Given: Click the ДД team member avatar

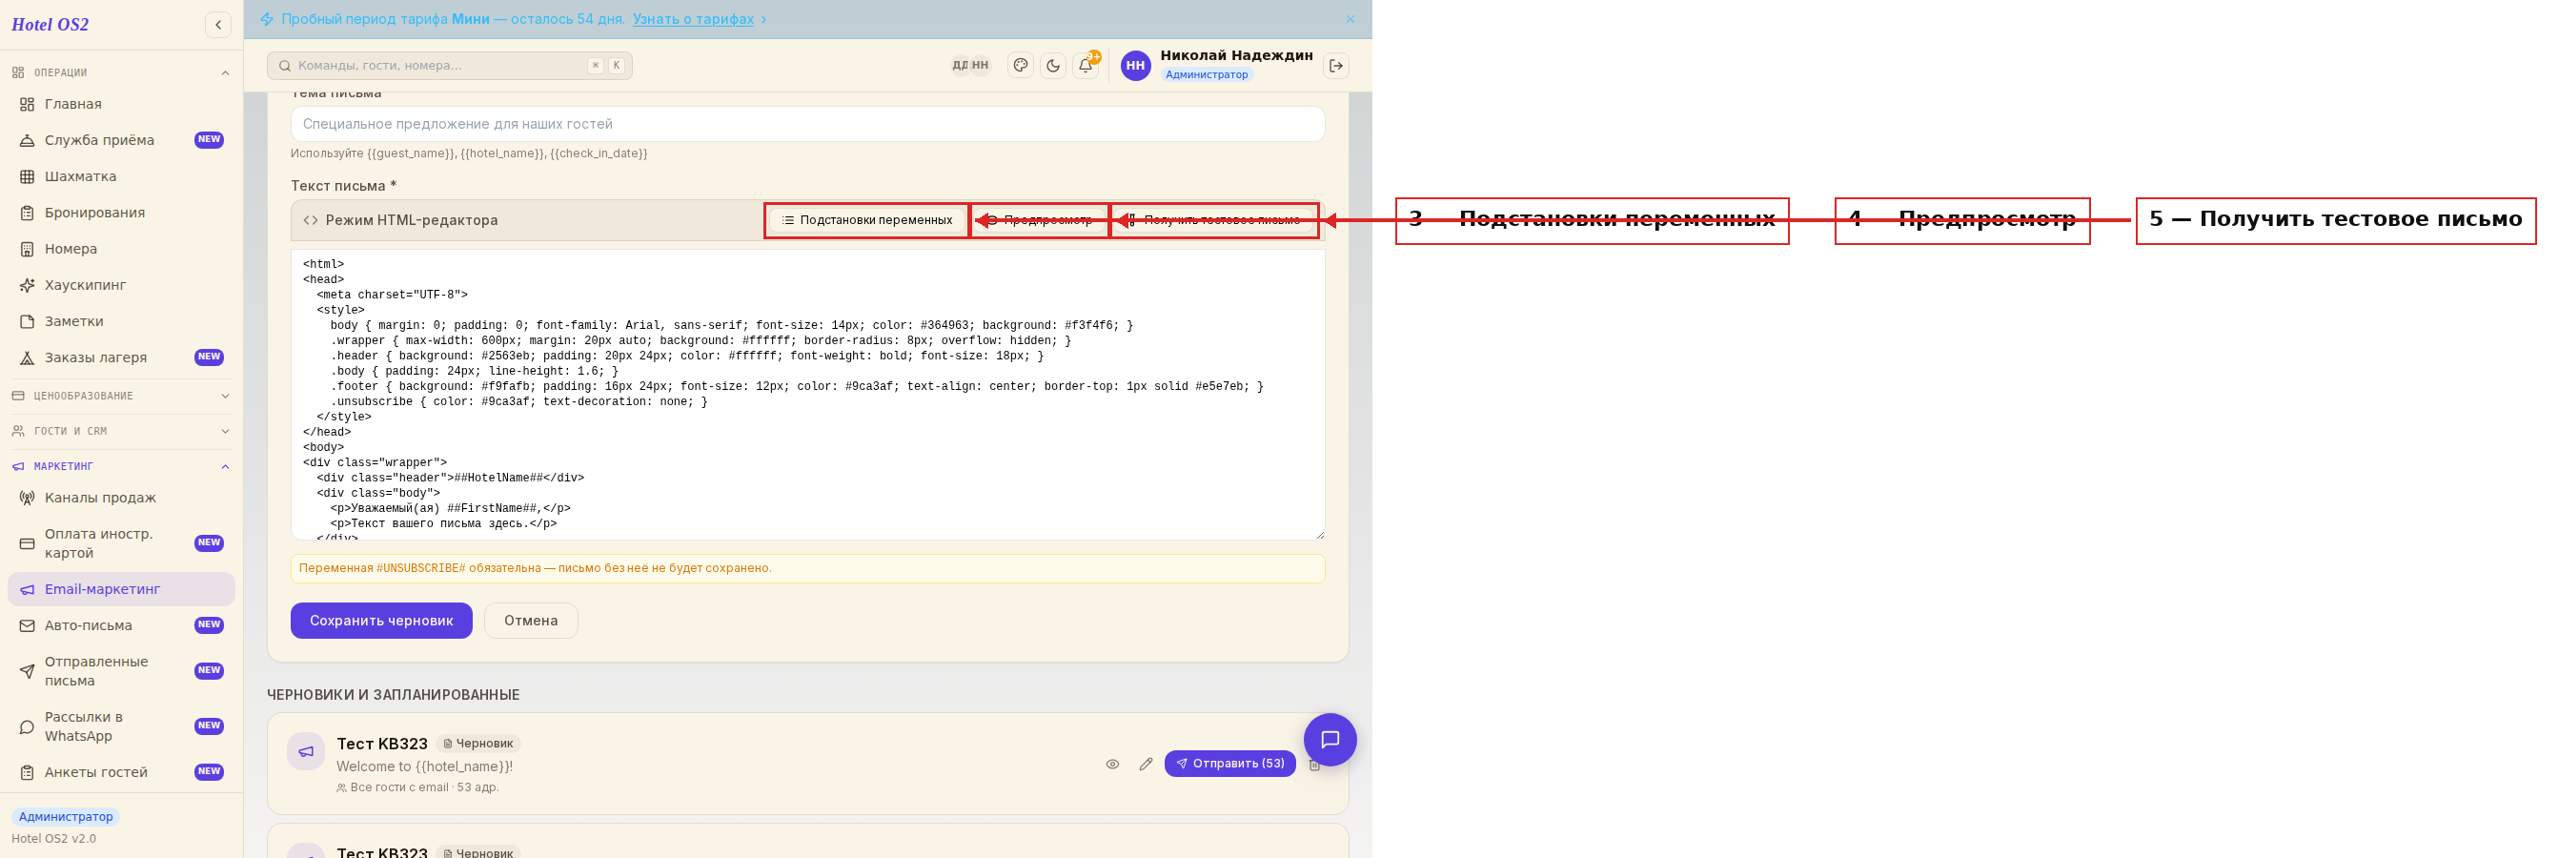Looking at the screenshot, I should tap(960, 66).
